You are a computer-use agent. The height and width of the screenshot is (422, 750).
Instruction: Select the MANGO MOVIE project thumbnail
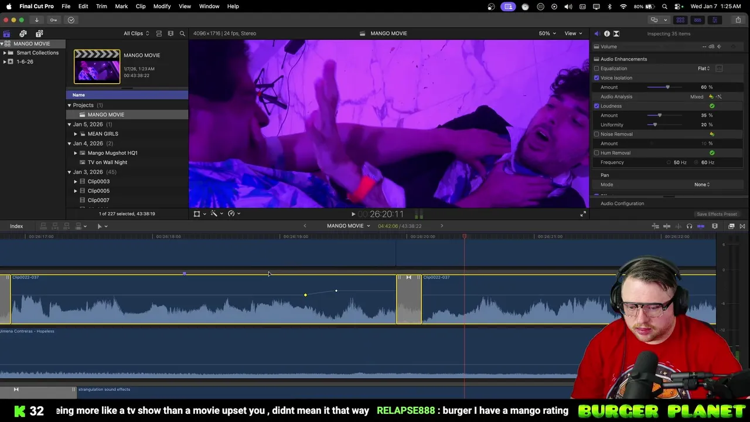tap(97, 66)
